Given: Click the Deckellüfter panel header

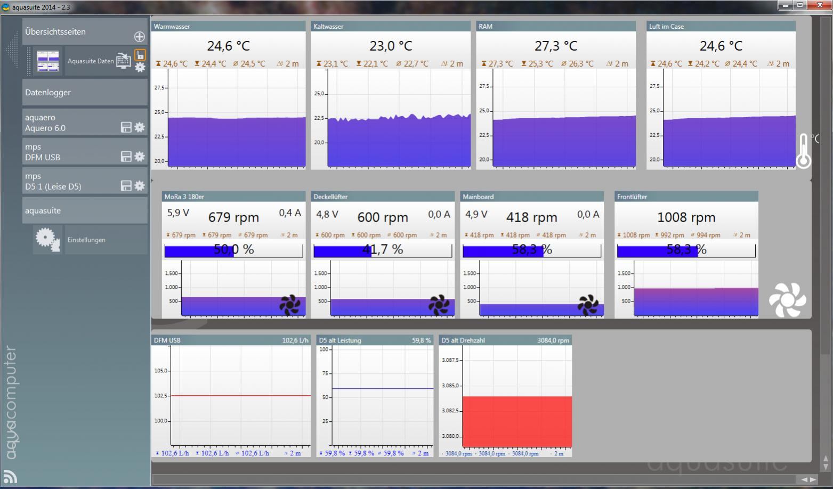Looking at the screenshot, I should pos(383,197).
